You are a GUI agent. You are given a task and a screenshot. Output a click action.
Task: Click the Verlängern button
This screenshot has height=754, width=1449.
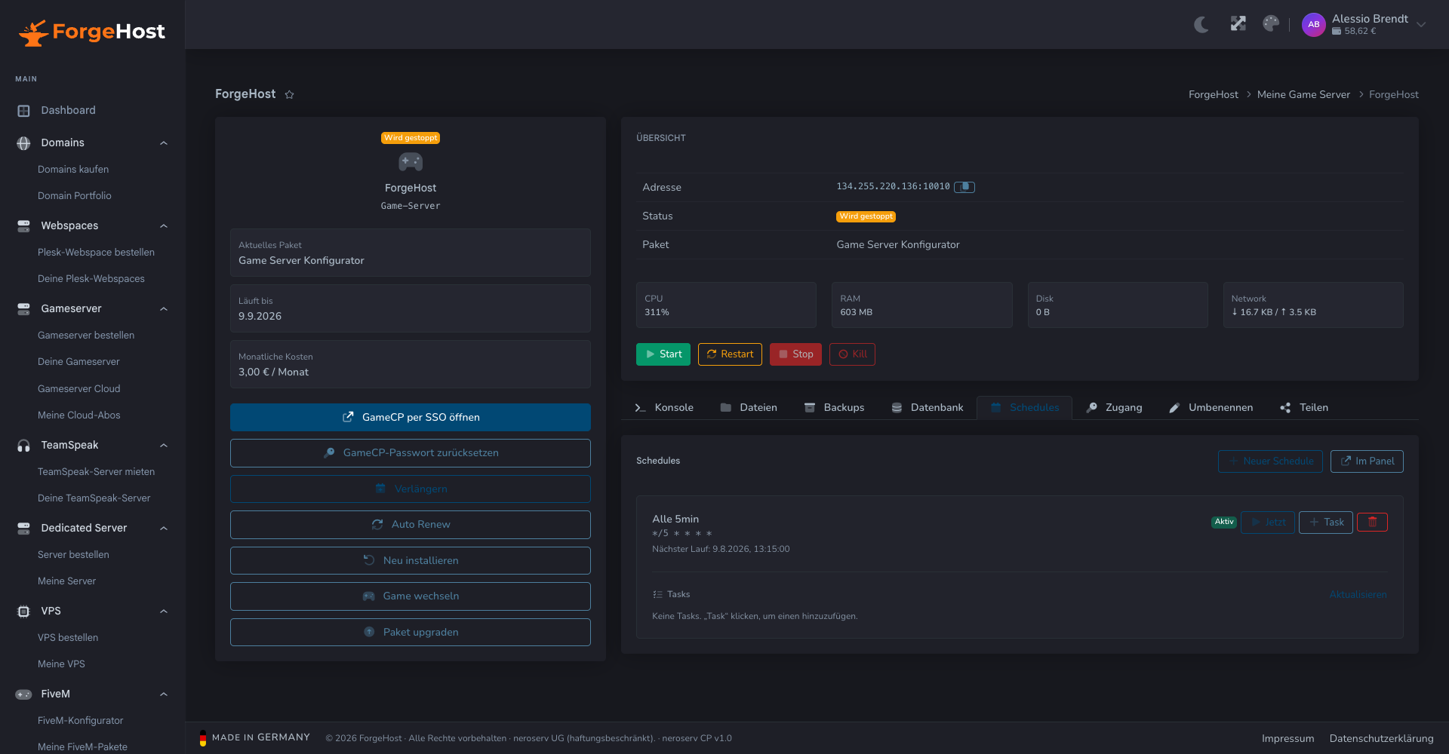click(411, 489)
